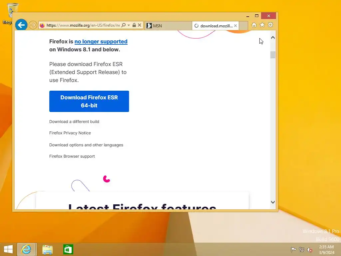Click the search magnifier in address bar
Screen dimensions: 341x256
(124, 25)
